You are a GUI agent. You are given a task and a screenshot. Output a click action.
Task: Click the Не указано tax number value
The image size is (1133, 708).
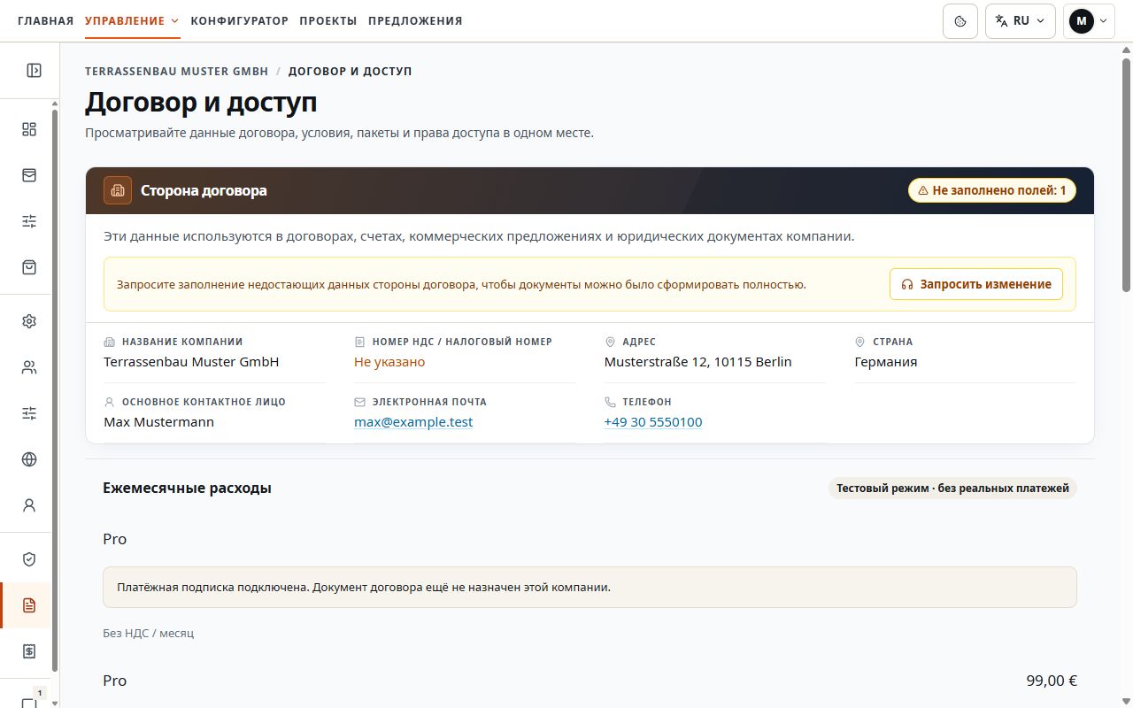(x=389, y=362)
